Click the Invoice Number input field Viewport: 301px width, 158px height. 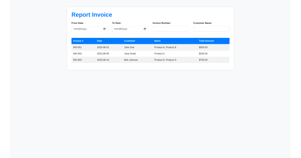tap(171, 29)
